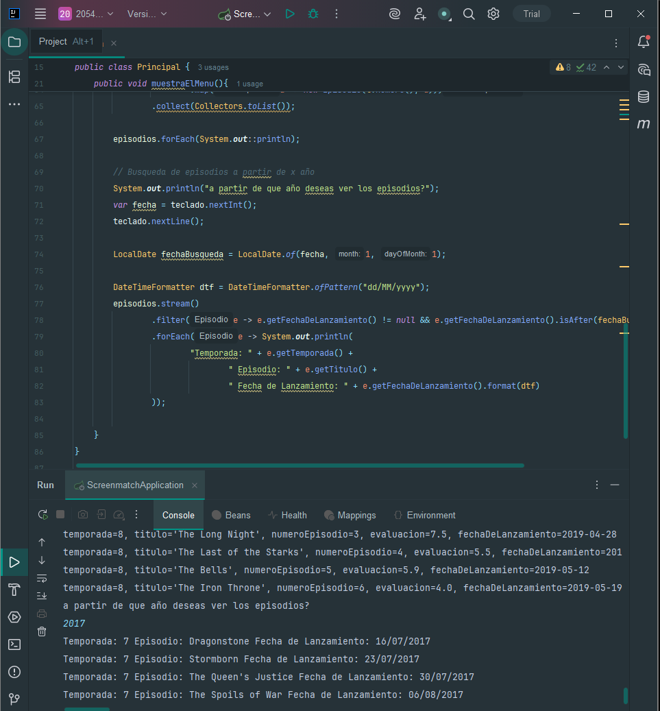Image resolution: width=660 pixels, height=711 pixels.
Task: Hide the Run tool window
Action: (615, 485)
